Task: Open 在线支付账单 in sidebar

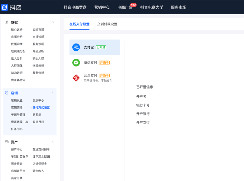Action: 41,149
